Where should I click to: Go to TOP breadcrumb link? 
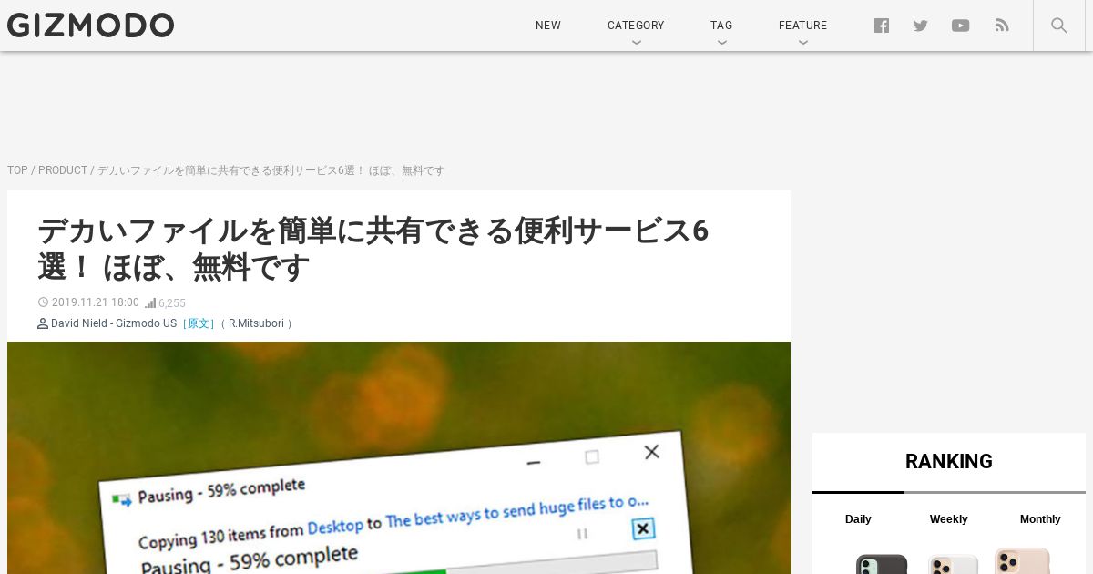17,170
